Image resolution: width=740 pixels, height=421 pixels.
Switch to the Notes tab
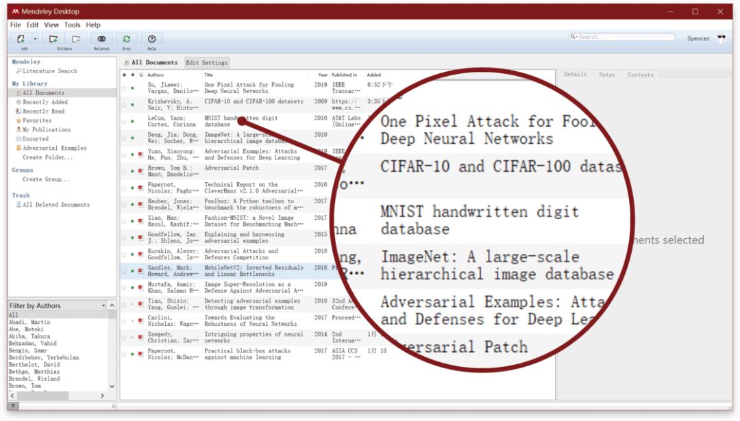tap(607, 75)
